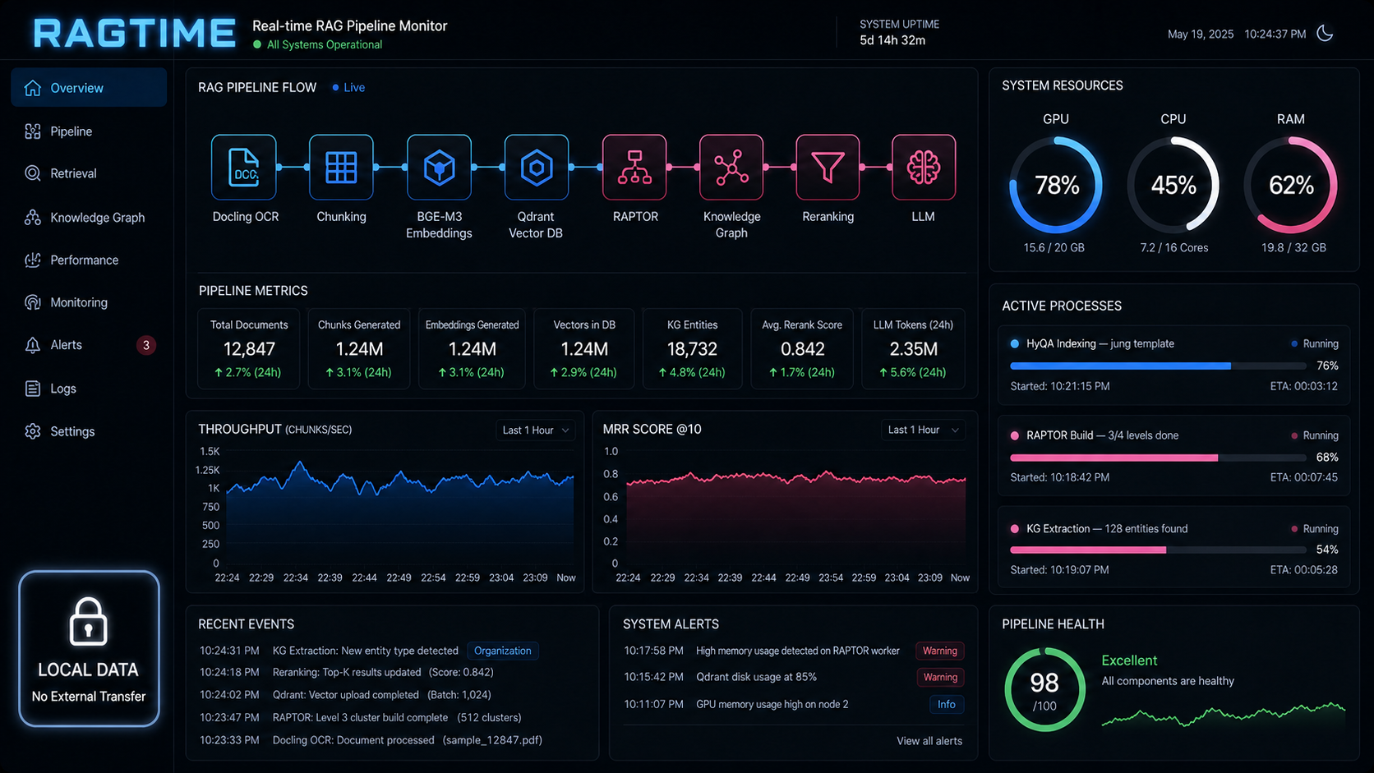Click the Docling OCR sample_12847.pdf event row
Image resolution: width=1374 pixels, height=773 pixels.
tap(371, 740)
